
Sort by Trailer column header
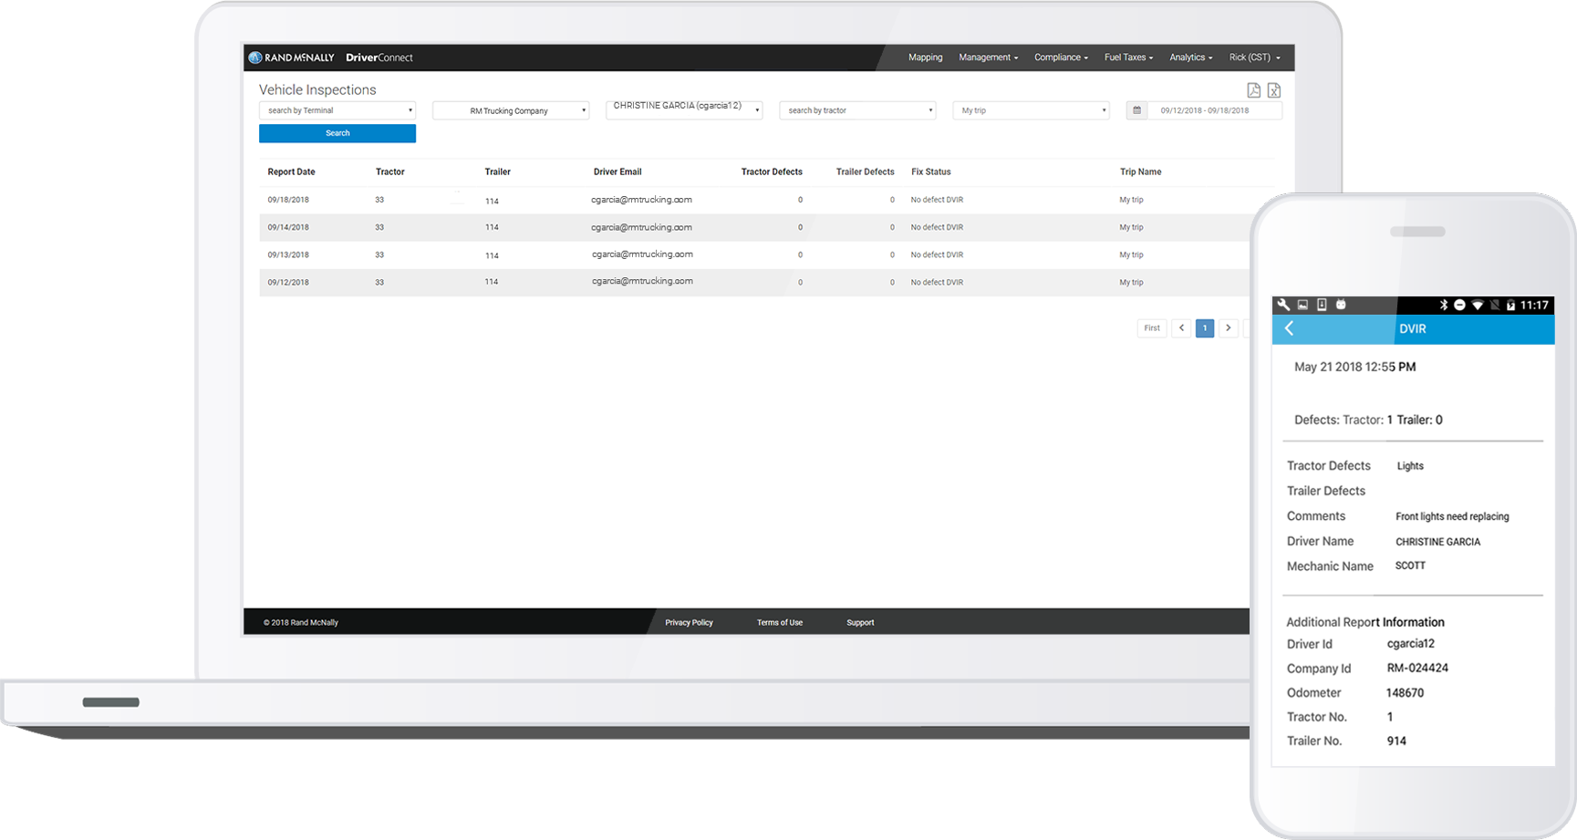pyautogui.click(x=497, y=171)
